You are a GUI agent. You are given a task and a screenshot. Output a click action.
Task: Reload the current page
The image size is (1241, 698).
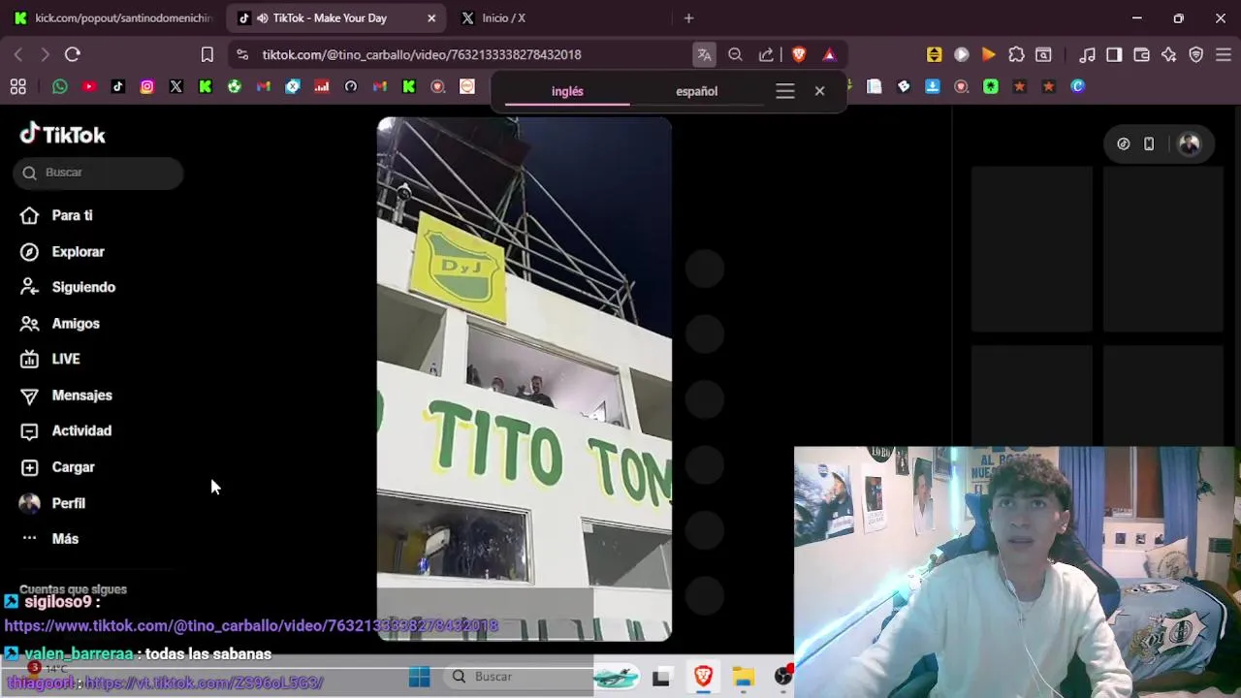[73, 54]
